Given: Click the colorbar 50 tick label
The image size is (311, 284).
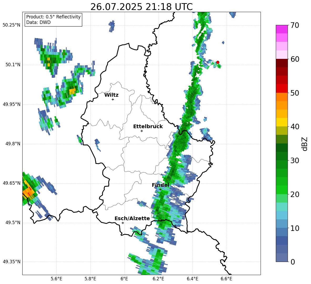Looking at the screenshot, I should [x=295, y=93].
